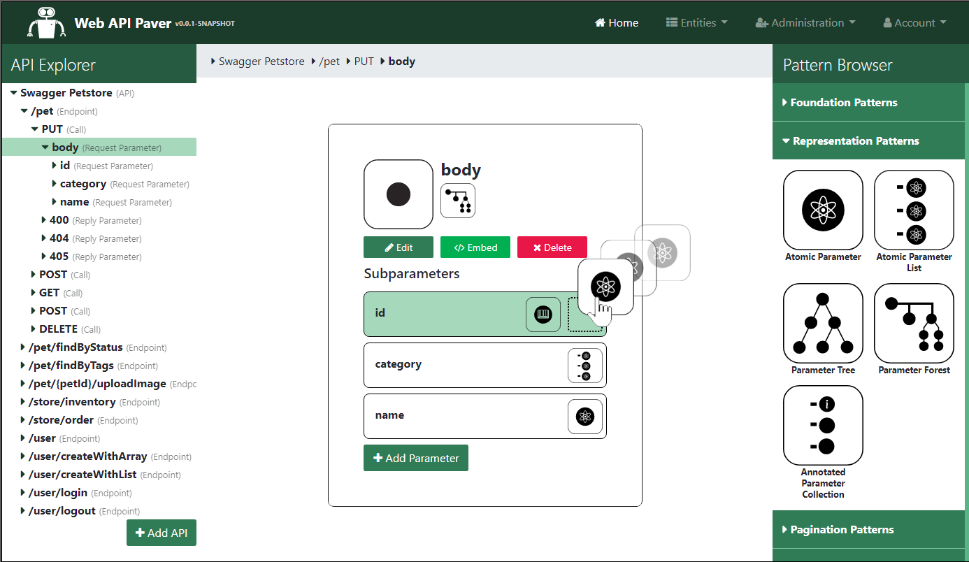Open the Administration menu
Screen dimensions: 969x562
point(805,23)
